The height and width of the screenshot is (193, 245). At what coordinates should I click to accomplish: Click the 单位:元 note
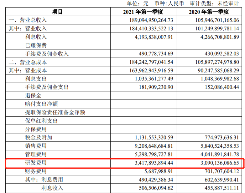click(138, 3)
